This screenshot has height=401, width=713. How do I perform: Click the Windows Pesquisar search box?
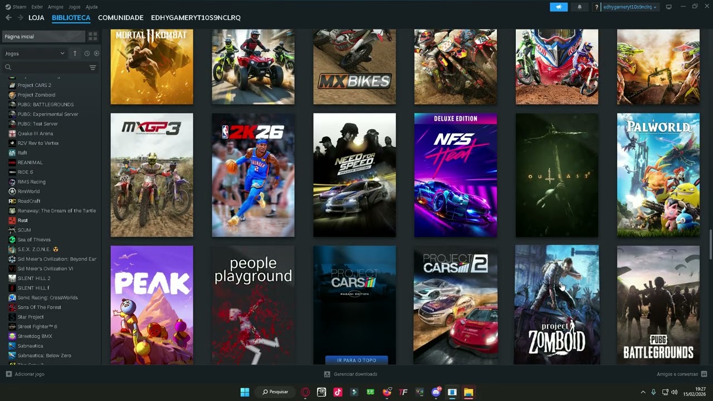[275, 392]
